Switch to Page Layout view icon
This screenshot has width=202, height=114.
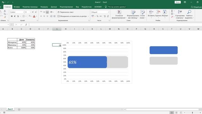coord(176,113)
